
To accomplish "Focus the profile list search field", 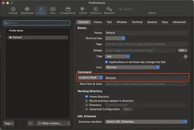I will coord(37,23).
